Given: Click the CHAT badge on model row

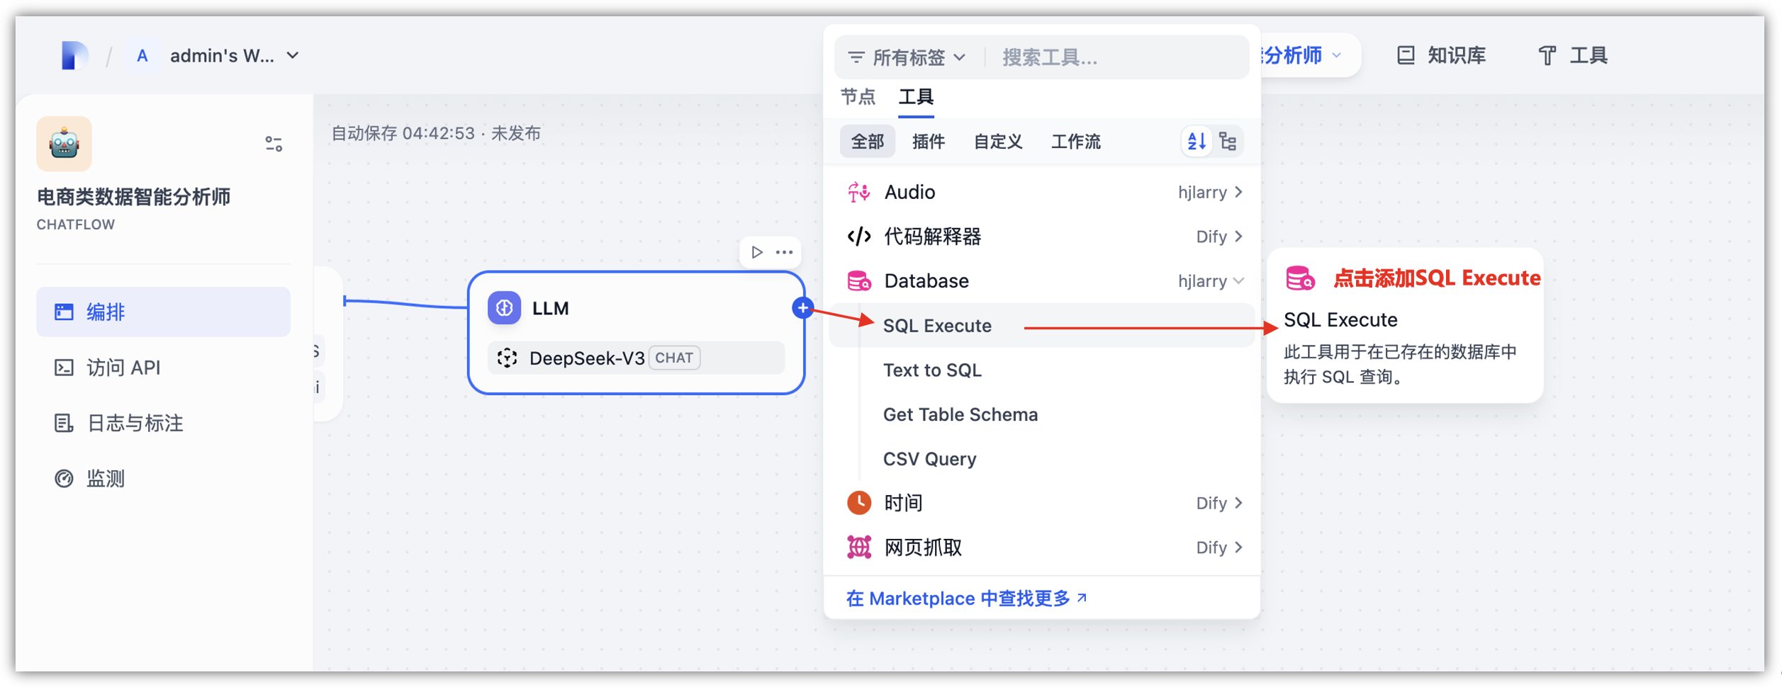Looking at the screenshot, I should point(674,358).
